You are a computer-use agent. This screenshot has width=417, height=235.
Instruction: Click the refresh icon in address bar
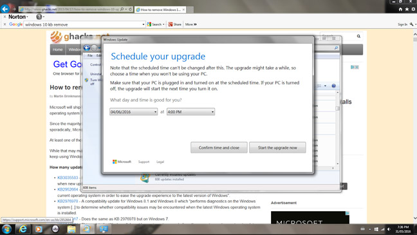130,9
